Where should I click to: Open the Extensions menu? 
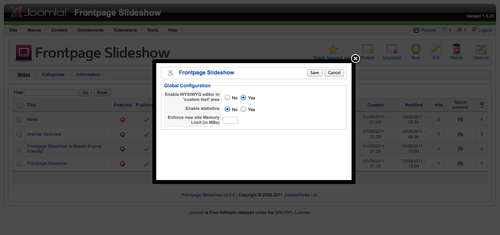(125, 30)
